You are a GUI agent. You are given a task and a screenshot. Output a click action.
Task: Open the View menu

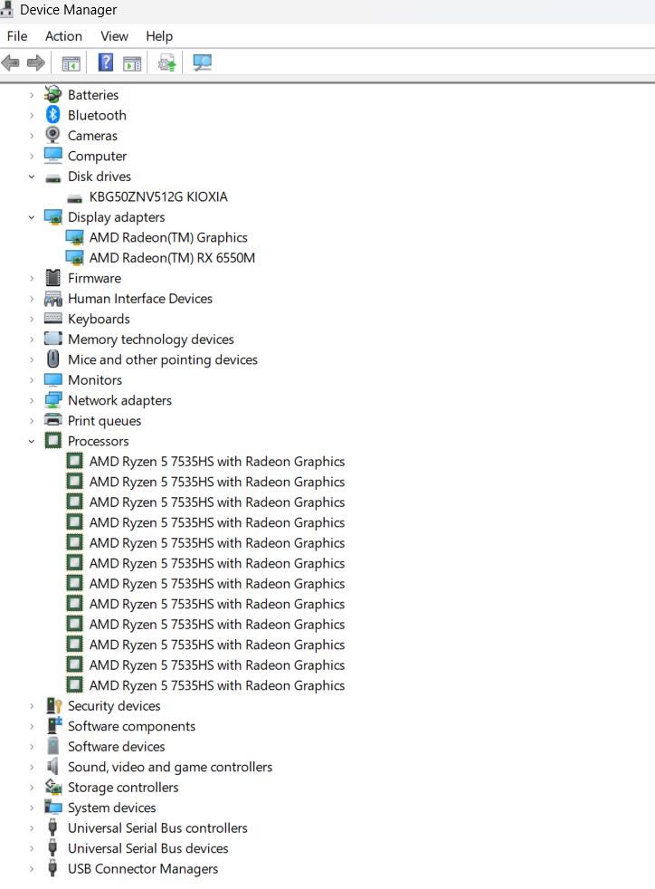tap(115, 35)
